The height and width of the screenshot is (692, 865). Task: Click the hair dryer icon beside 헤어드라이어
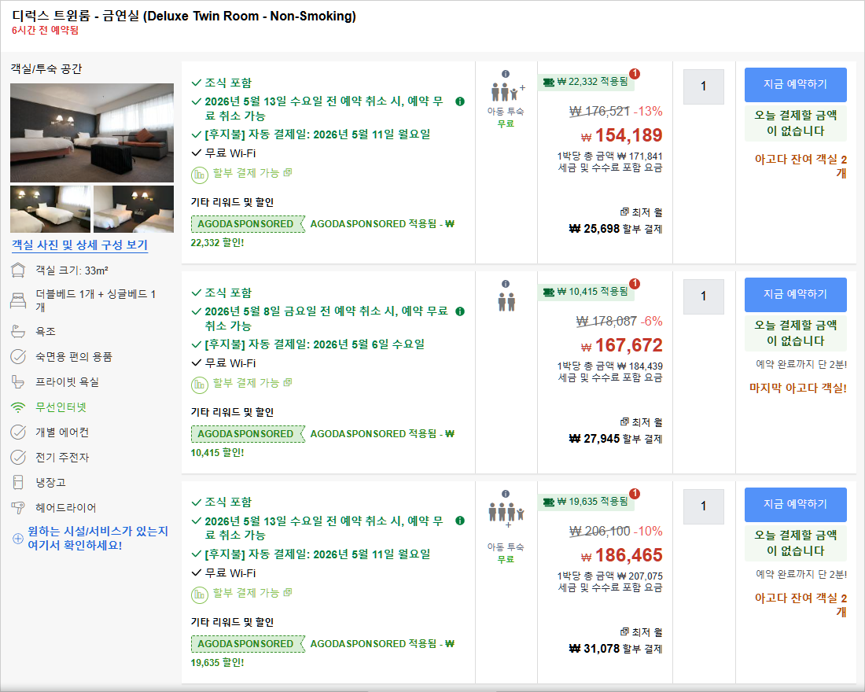tap(18, 508)
